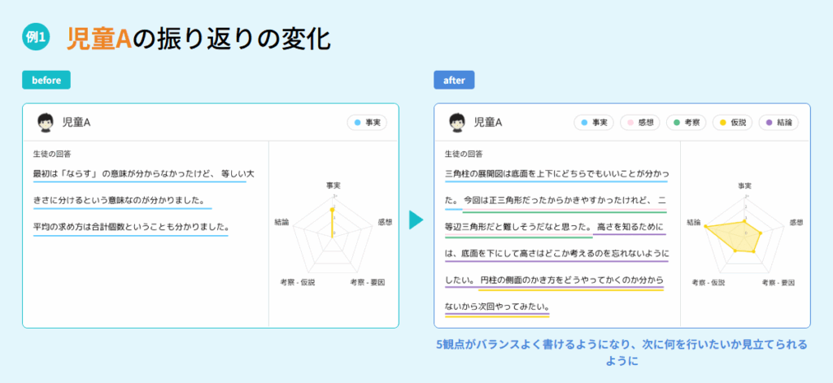Toggle the 結論 tag with the purple dot
Image resolution: width=833 pixels, height=383 pixels.
[778, 123]
